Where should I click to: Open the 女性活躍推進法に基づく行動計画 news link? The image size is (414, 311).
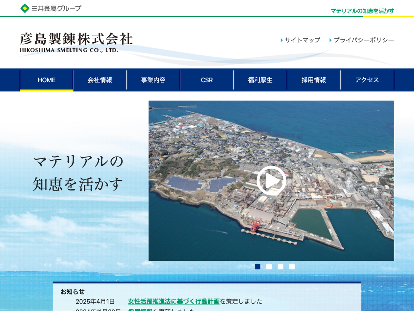click(x=174, y=301)
